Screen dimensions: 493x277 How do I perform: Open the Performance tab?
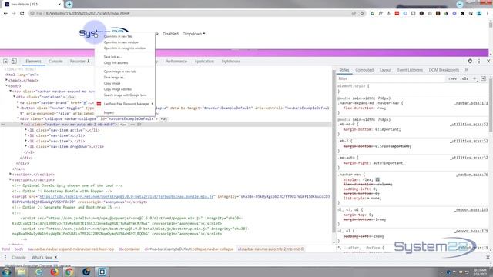[176, 62]
